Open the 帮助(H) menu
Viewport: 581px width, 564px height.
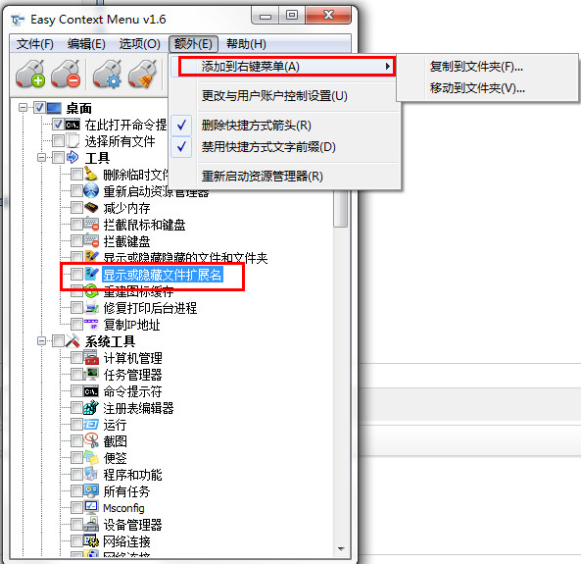pos(246,44)
